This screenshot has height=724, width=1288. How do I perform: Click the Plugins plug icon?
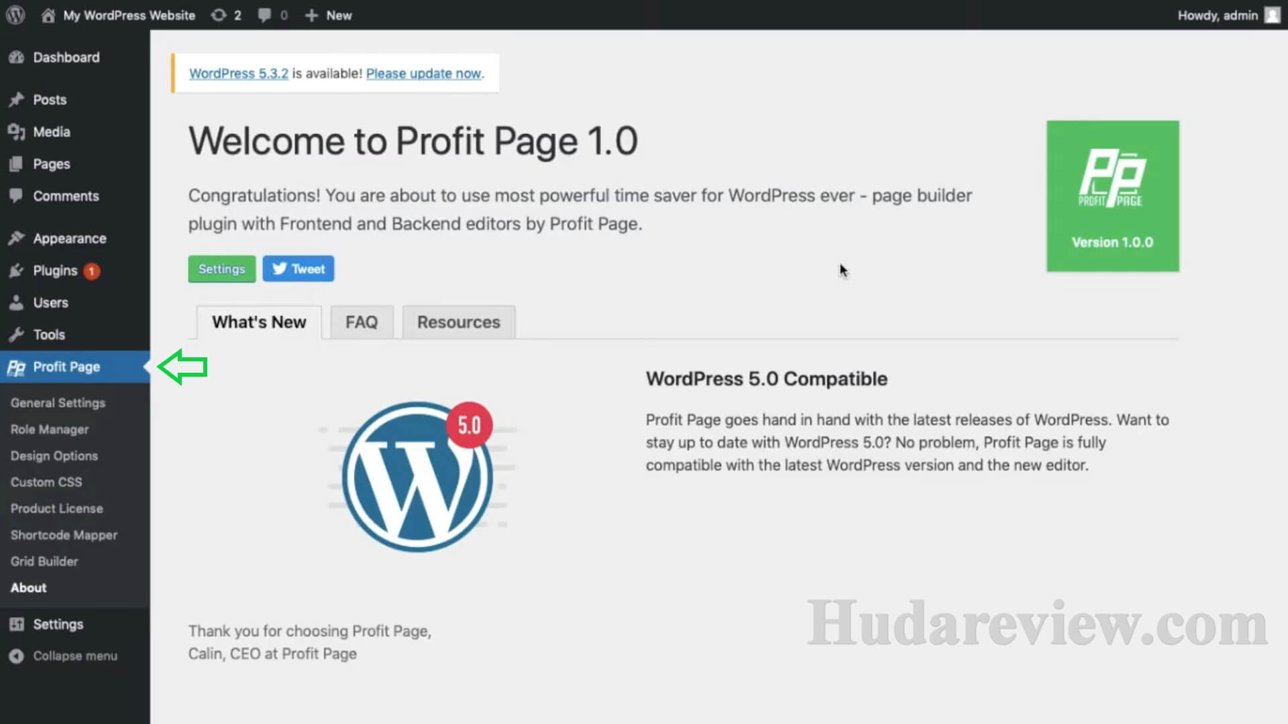tap(16, 271)
